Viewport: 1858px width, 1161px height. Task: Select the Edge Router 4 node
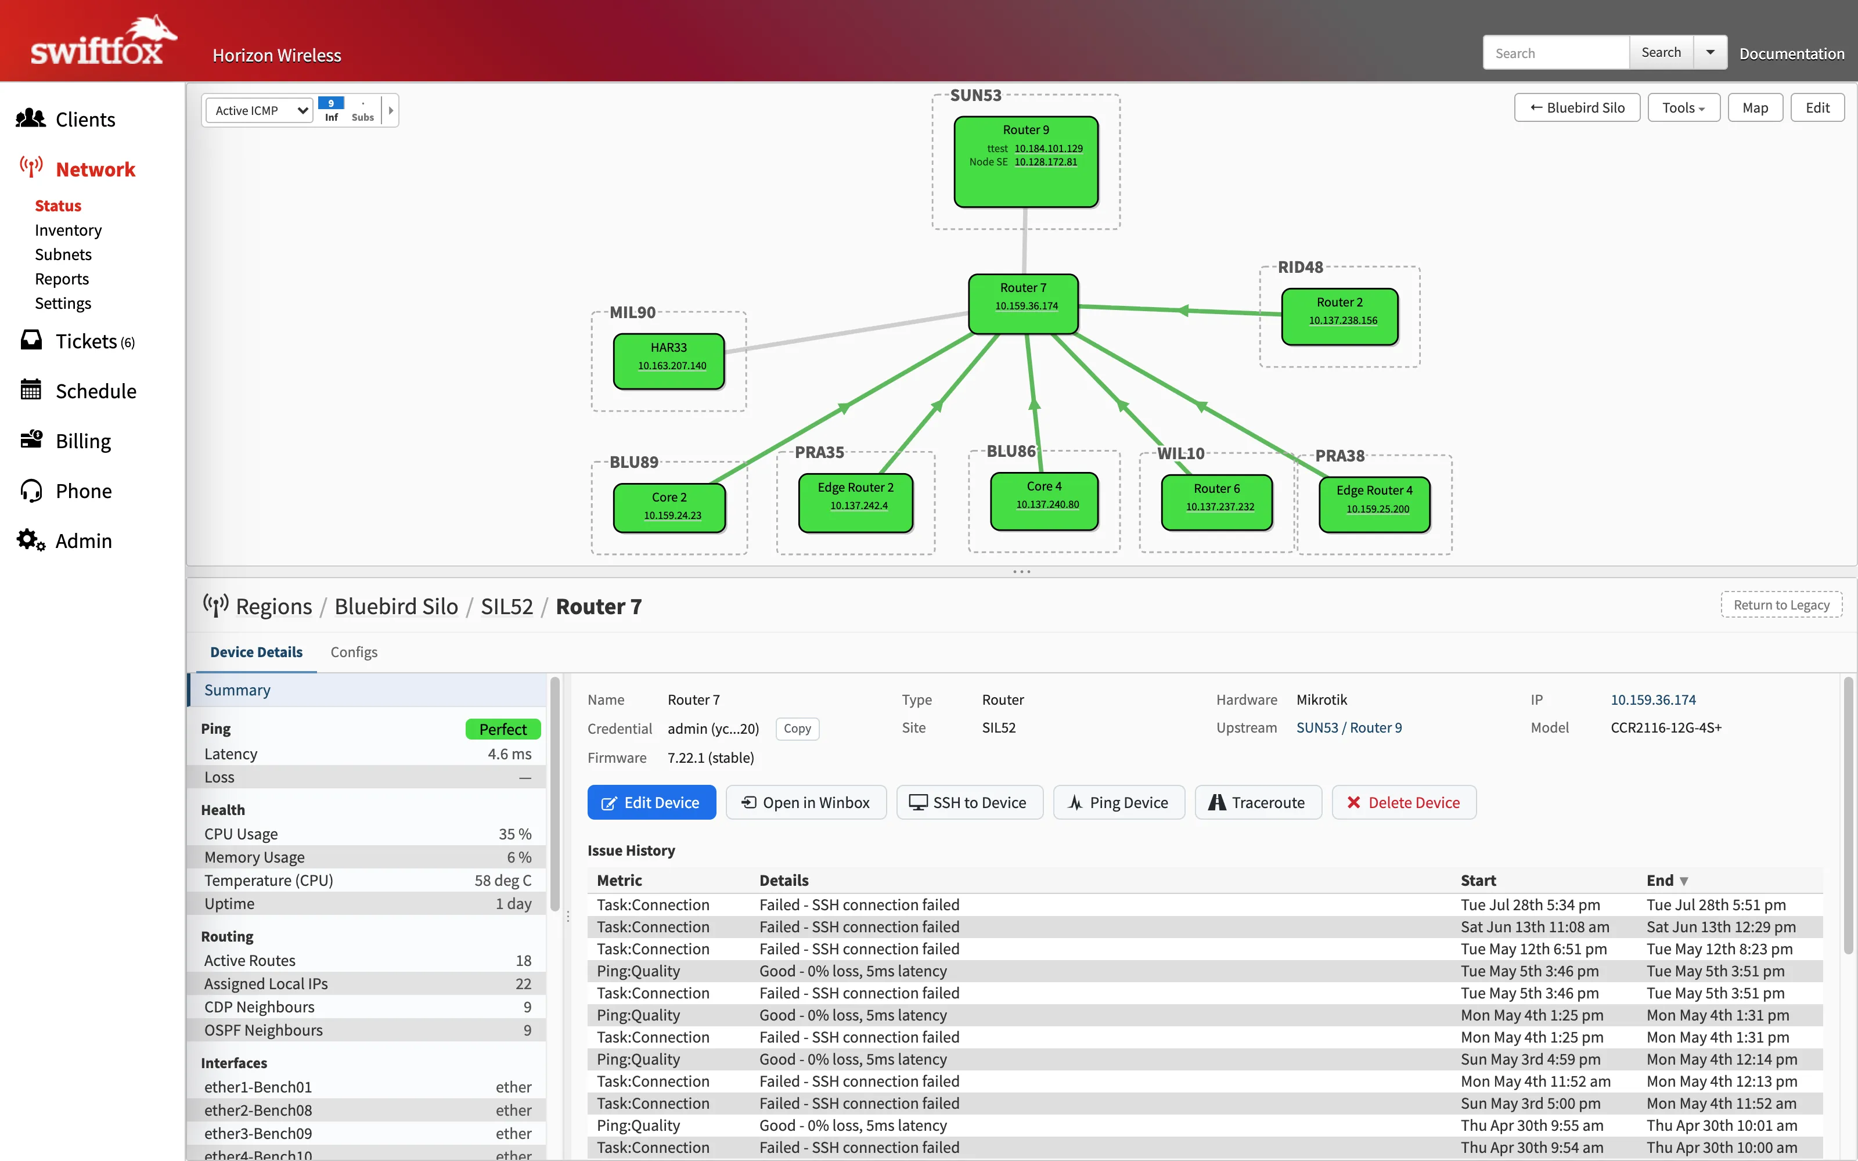(1374, 504)
